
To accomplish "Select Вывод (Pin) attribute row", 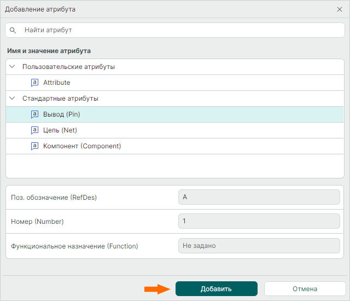I will point(61,114).
